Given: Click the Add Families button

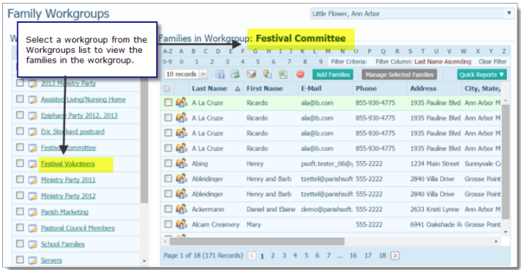Looking at the screenshot, I should click(333, 75).
